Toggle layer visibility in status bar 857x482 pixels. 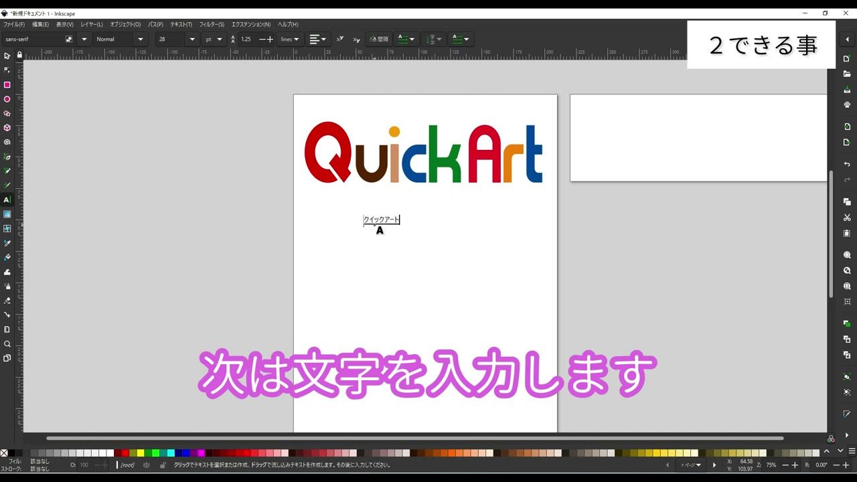click(146, 465)
